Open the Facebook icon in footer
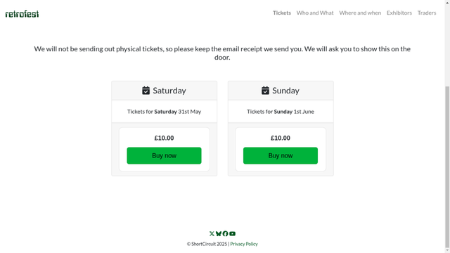This screenshot has width=450, height=253. point(225,234)
